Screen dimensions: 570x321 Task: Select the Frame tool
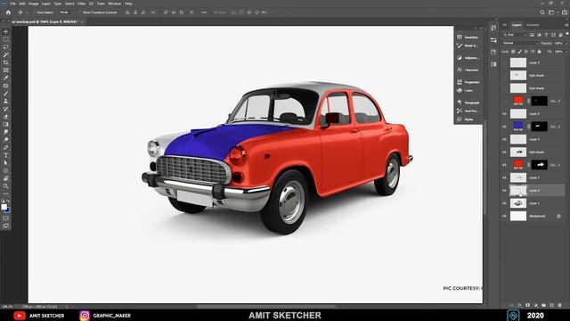(6, 70)
